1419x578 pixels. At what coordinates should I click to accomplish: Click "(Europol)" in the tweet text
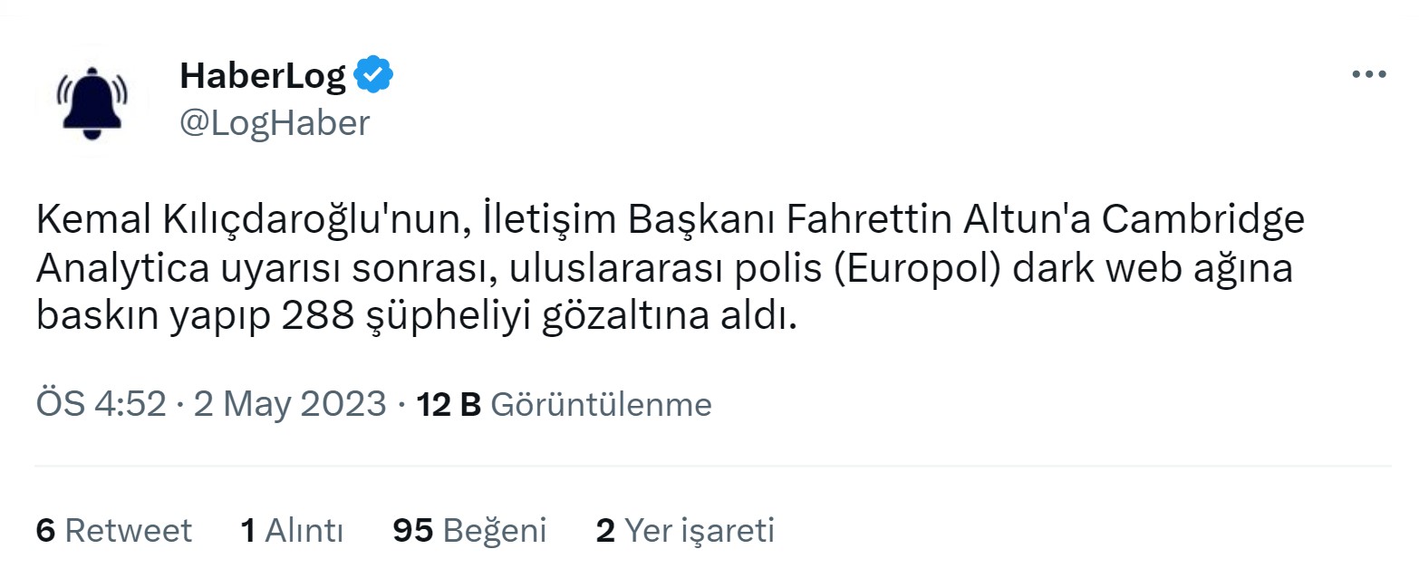point(921,269)
